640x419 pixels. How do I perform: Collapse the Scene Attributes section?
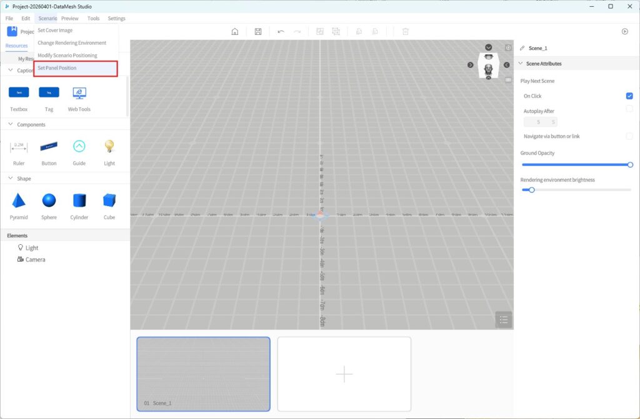click(521, 64)
